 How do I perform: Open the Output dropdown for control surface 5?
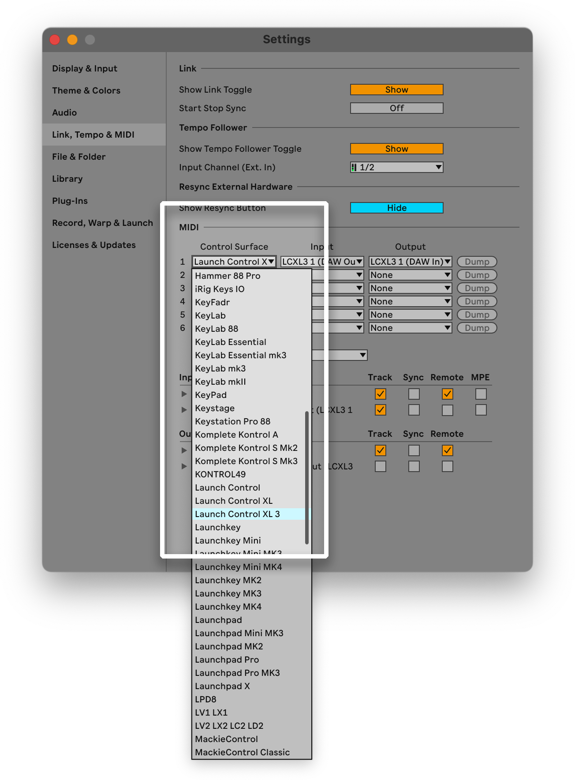point(411,315)
